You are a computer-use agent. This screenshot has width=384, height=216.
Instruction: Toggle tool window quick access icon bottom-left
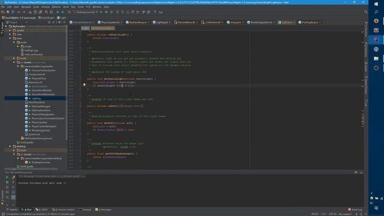tap(3, 214)
